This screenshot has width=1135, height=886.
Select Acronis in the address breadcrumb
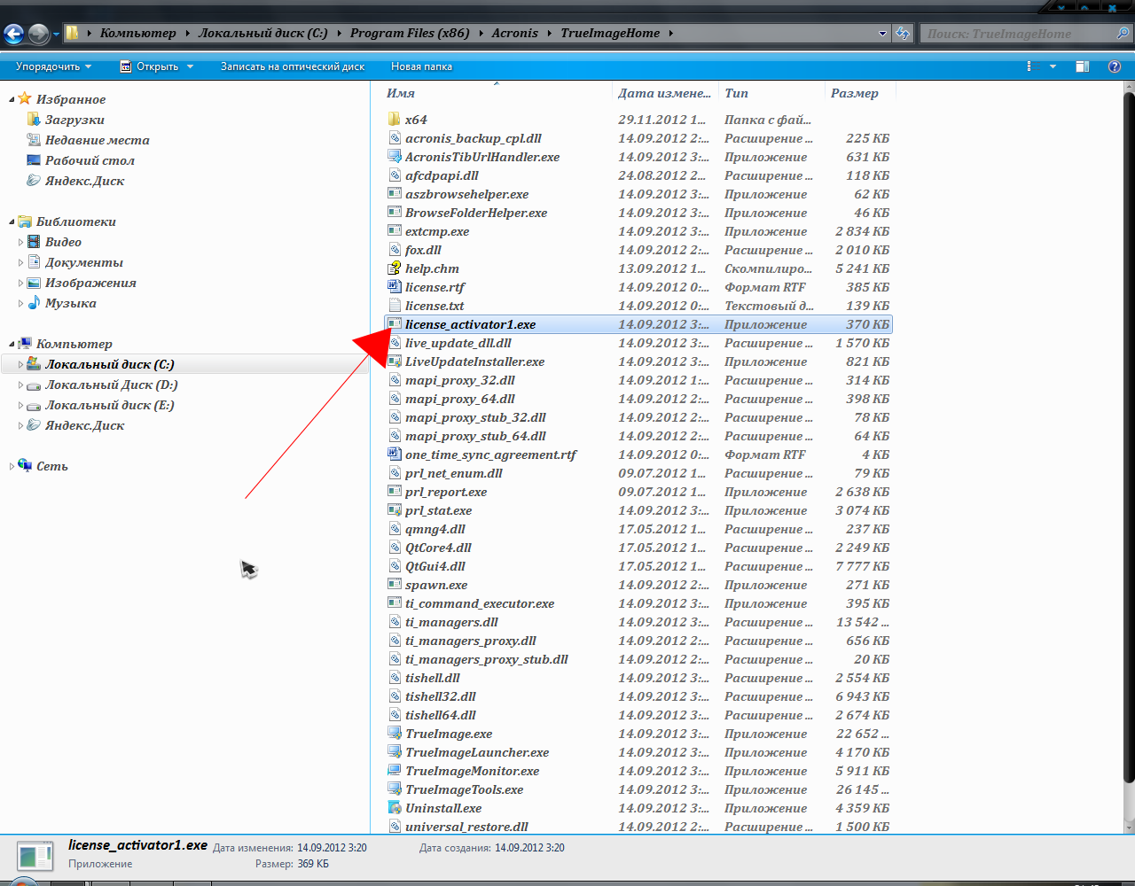[x=515, y=33]
